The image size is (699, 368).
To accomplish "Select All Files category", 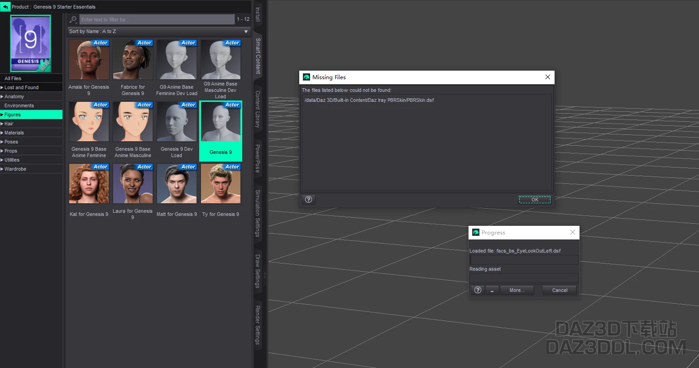I will point(31,78).
